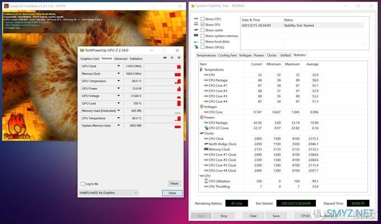The image size is (381, 224).
Task: Click the North Bridge Clock row icon
Action: 206,144
